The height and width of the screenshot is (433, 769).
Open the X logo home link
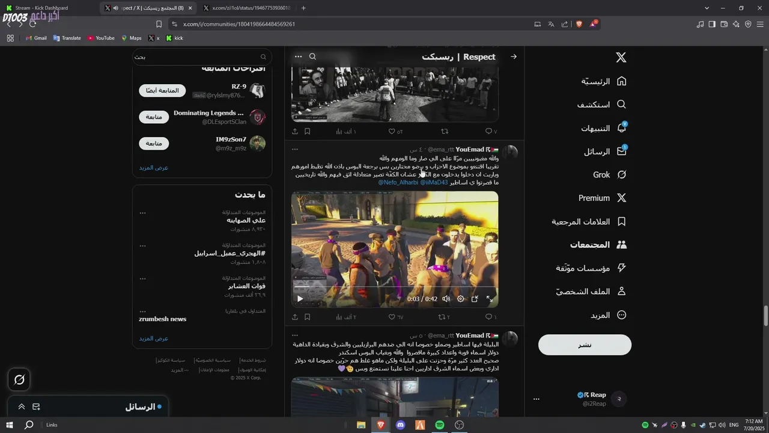(x=621, y=58)
